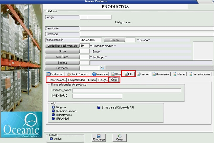Screen dimensions: 214x143
Task: Switch to the Compatibilidad sub-tab
Action: 76,80
